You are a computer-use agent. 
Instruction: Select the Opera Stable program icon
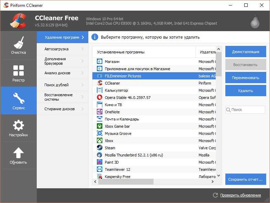(99, 98)
